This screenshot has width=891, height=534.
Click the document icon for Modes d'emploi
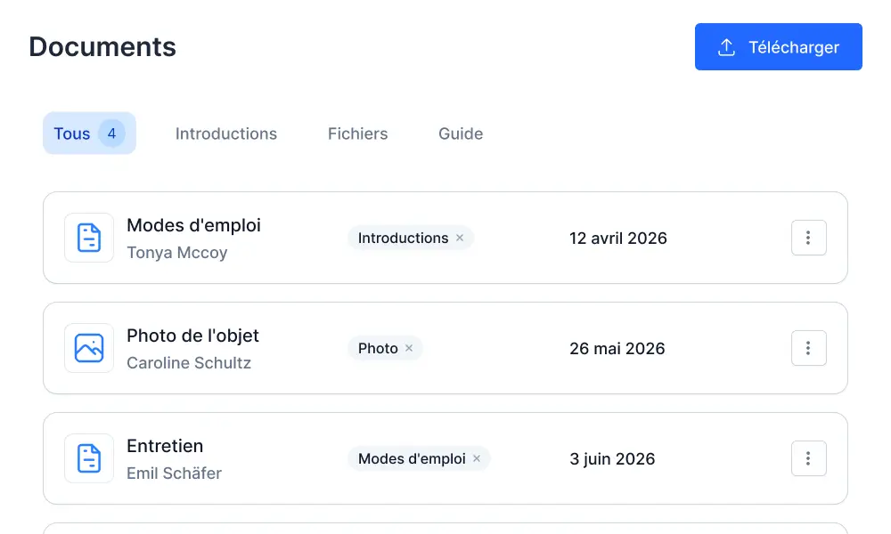coord(89,238)
